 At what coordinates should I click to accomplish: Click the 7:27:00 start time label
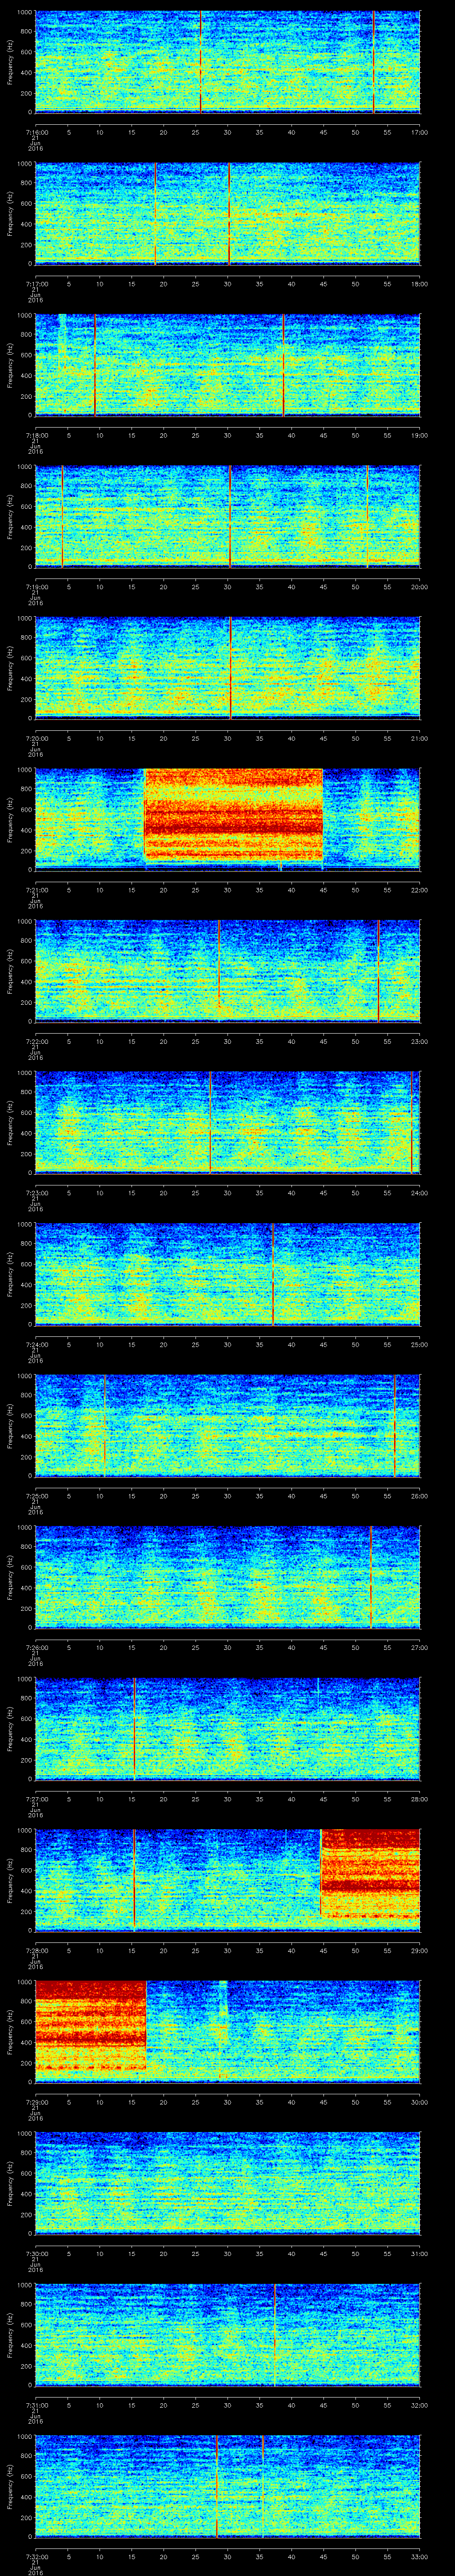point(36,1798)
